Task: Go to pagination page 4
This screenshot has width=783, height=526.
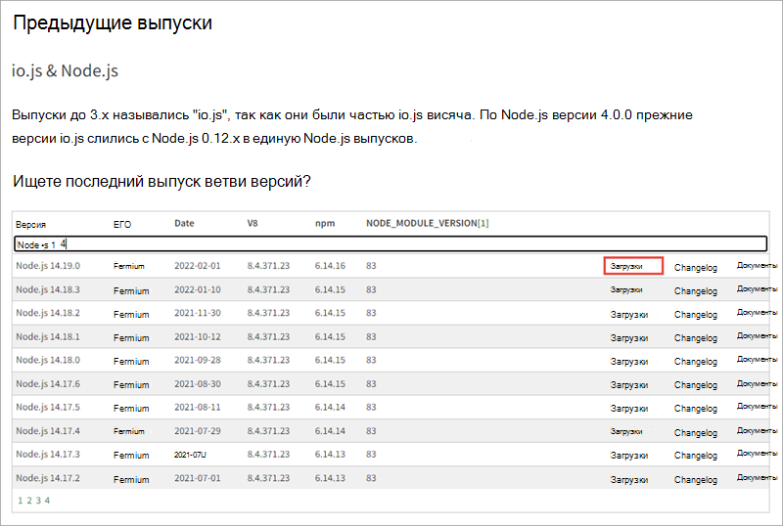Action: coord(47,501)
